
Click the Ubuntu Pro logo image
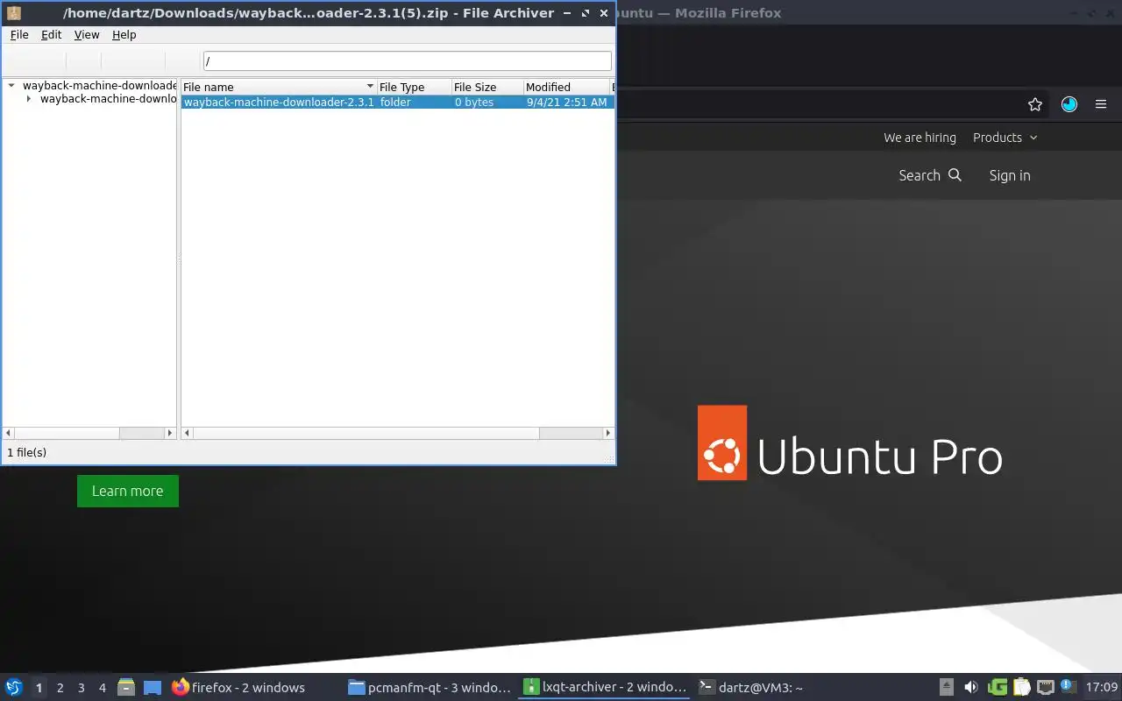click(849, 443)
